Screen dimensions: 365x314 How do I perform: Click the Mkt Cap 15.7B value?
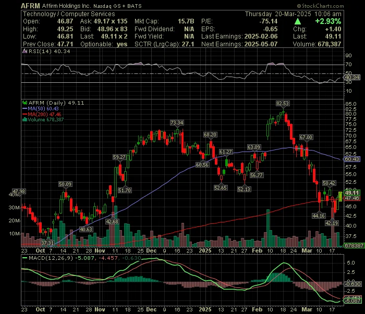[186, 21]
